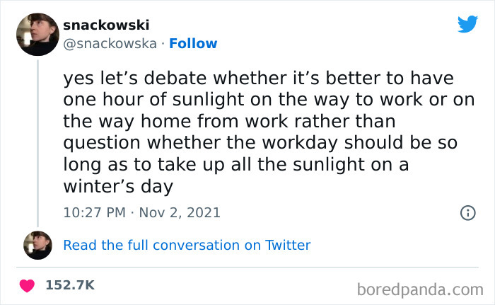
Task: Click the tweet's last line "winter's day"
Action: pos(120,186)
